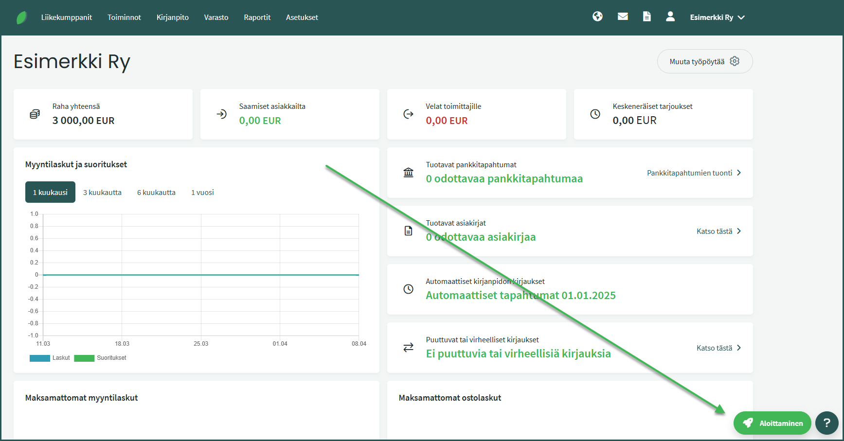This screenshot has height=441, width=844.
Task: Open the Raportit menu
Action: click(257, 18)
